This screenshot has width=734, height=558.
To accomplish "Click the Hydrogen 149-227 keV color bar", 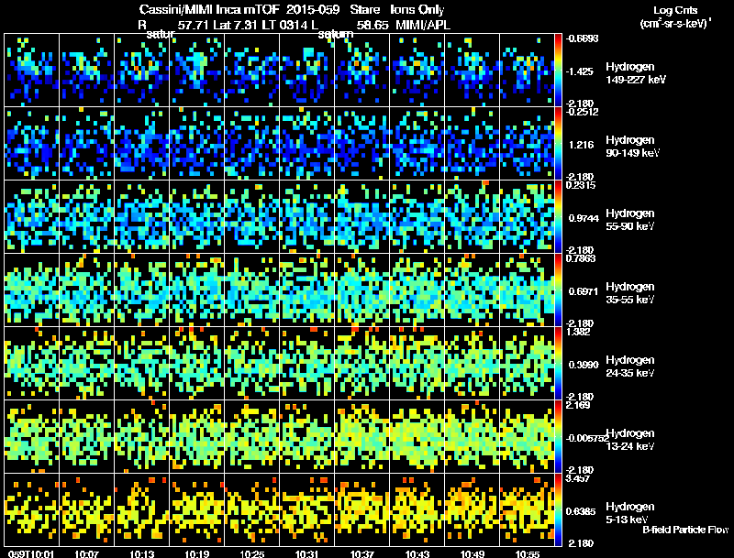I will click(x=558, y=70).
